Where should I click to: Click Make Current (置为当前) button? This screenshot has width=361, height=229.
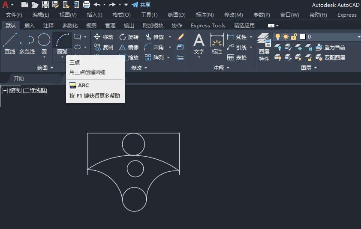point(331,47)
